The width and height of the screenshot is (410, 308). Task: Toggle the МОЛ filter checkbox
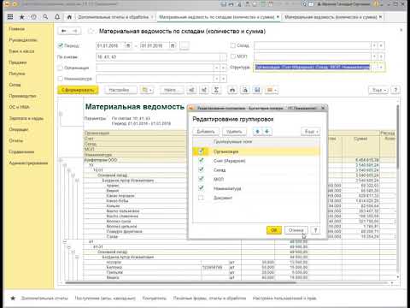click(233, 56)
